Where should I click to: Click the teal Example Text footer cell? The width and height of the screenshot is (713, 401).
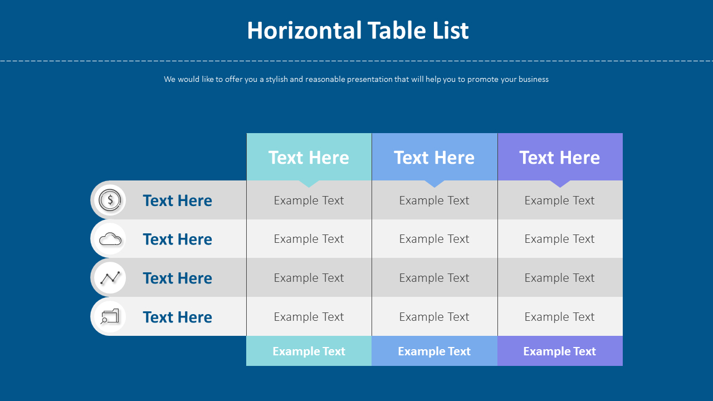click(x=309, y=351)
